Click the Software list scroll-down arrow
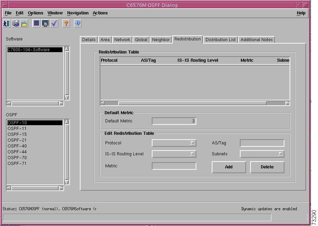The width and height of the screenshot is (318, 226). [67, 97]
